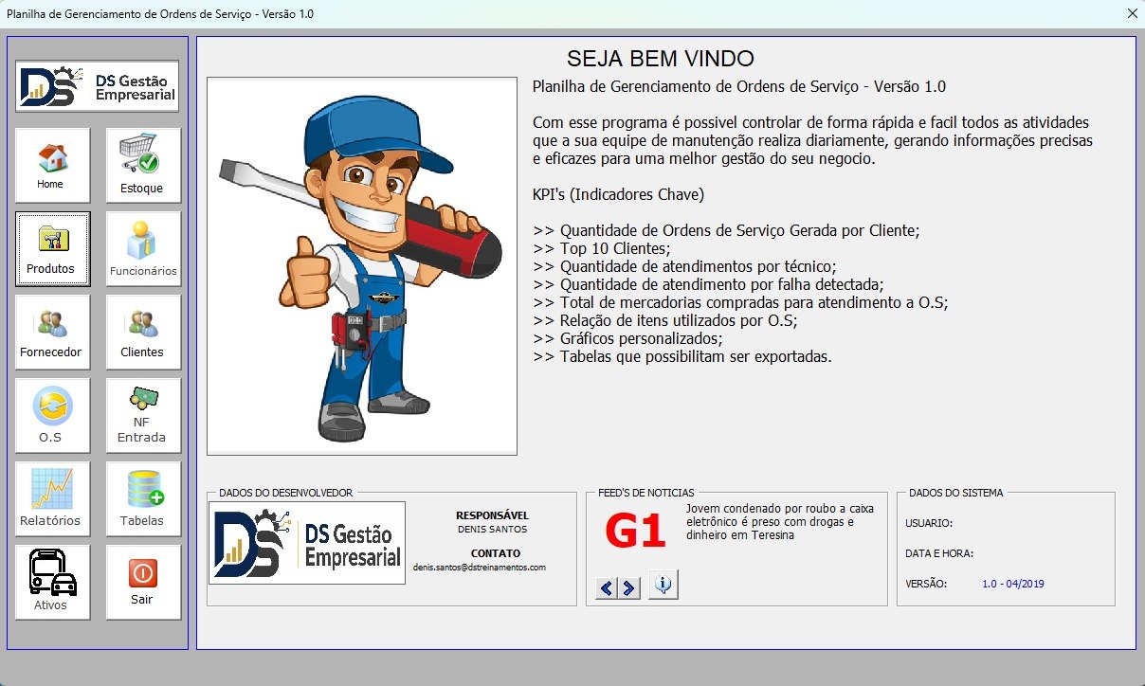Viewport: 1145px width, 686px height.
Task: Click the Sair power button
Action: click(143, 582)
